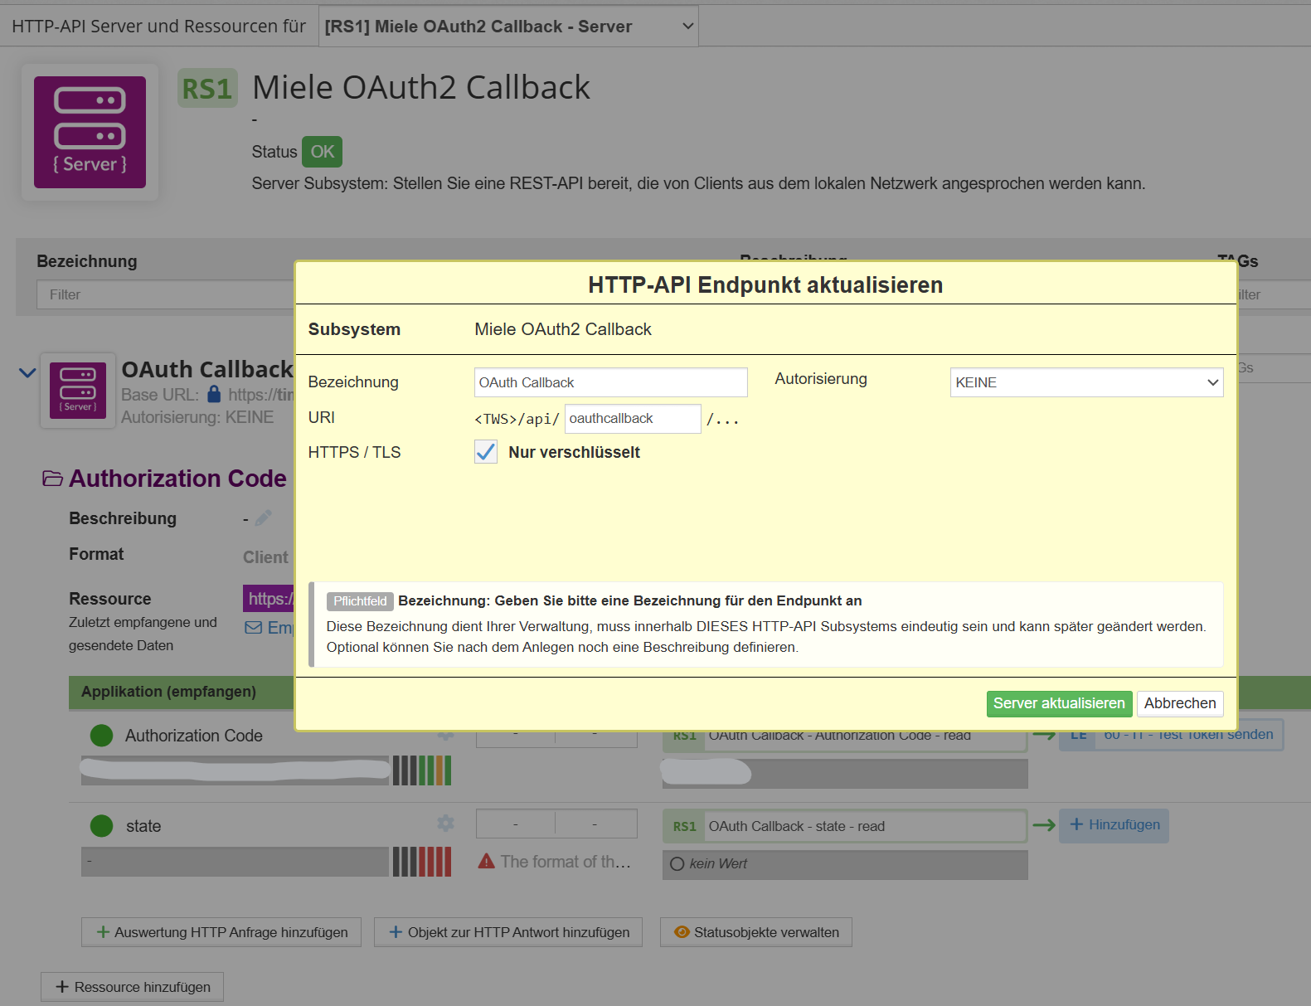Click Statusobjekte verwalten button
Image resolution: width=1311 pixels, height=1006 pixels.
(x=755, y=932)
